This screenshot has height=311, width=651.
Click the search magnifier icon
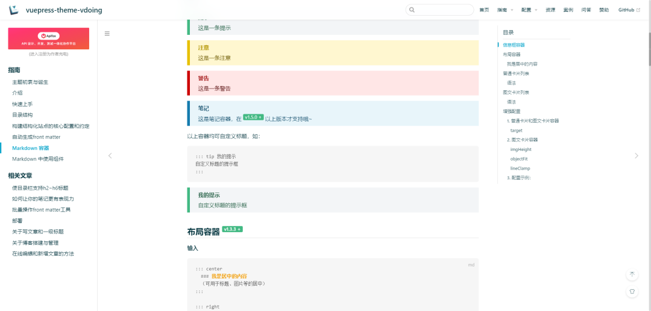(412, 10)
